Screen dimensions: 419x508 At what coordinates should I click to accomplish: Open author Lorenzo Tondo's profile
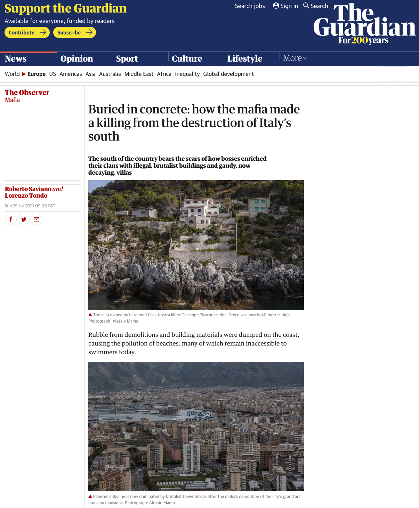(x=26, y=196)
